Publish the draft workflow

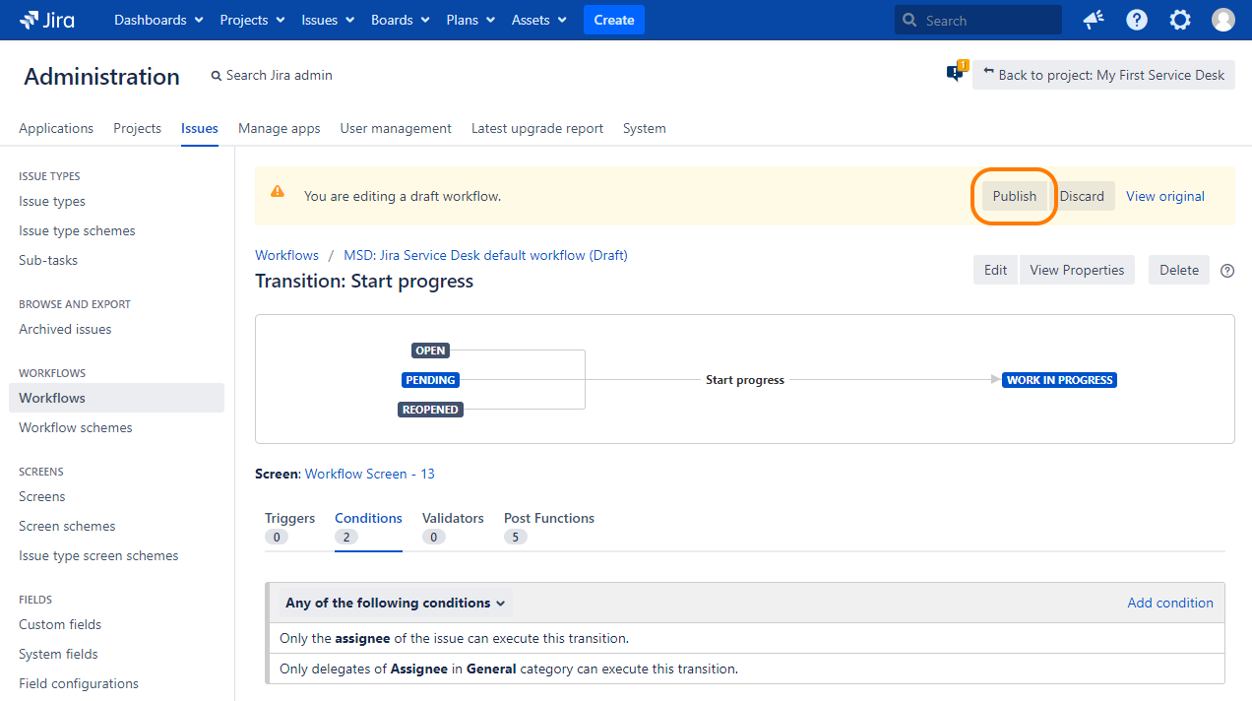(1014, 196)
